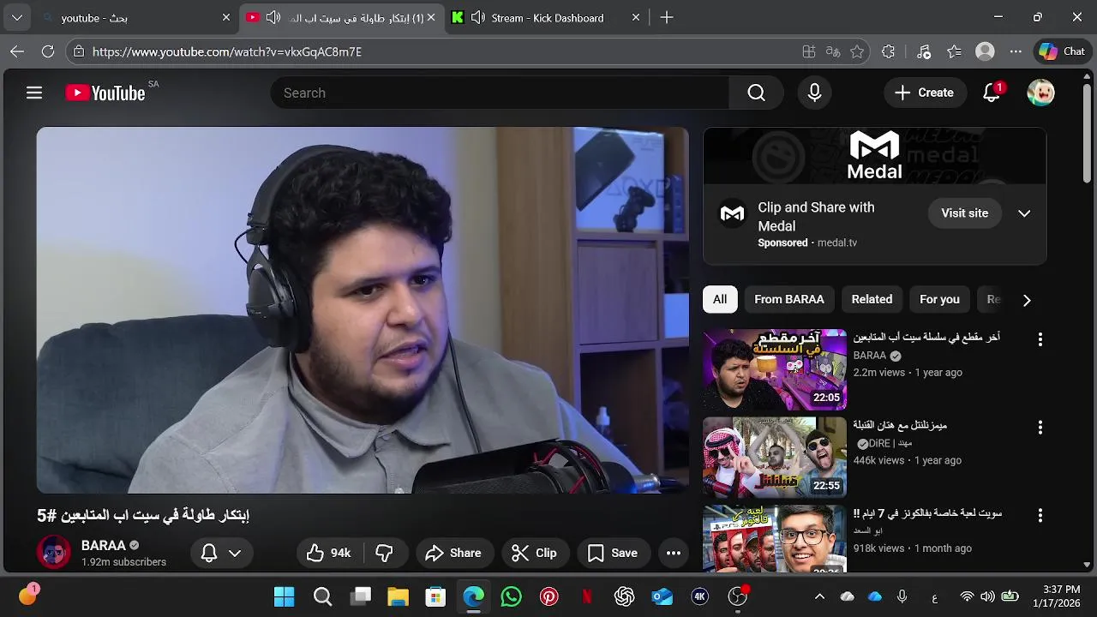The height and width of the screenshot is (617, 1097).
Task: Click the browser address bar URL
Action: pyautogui.click(x=227, y=51)
